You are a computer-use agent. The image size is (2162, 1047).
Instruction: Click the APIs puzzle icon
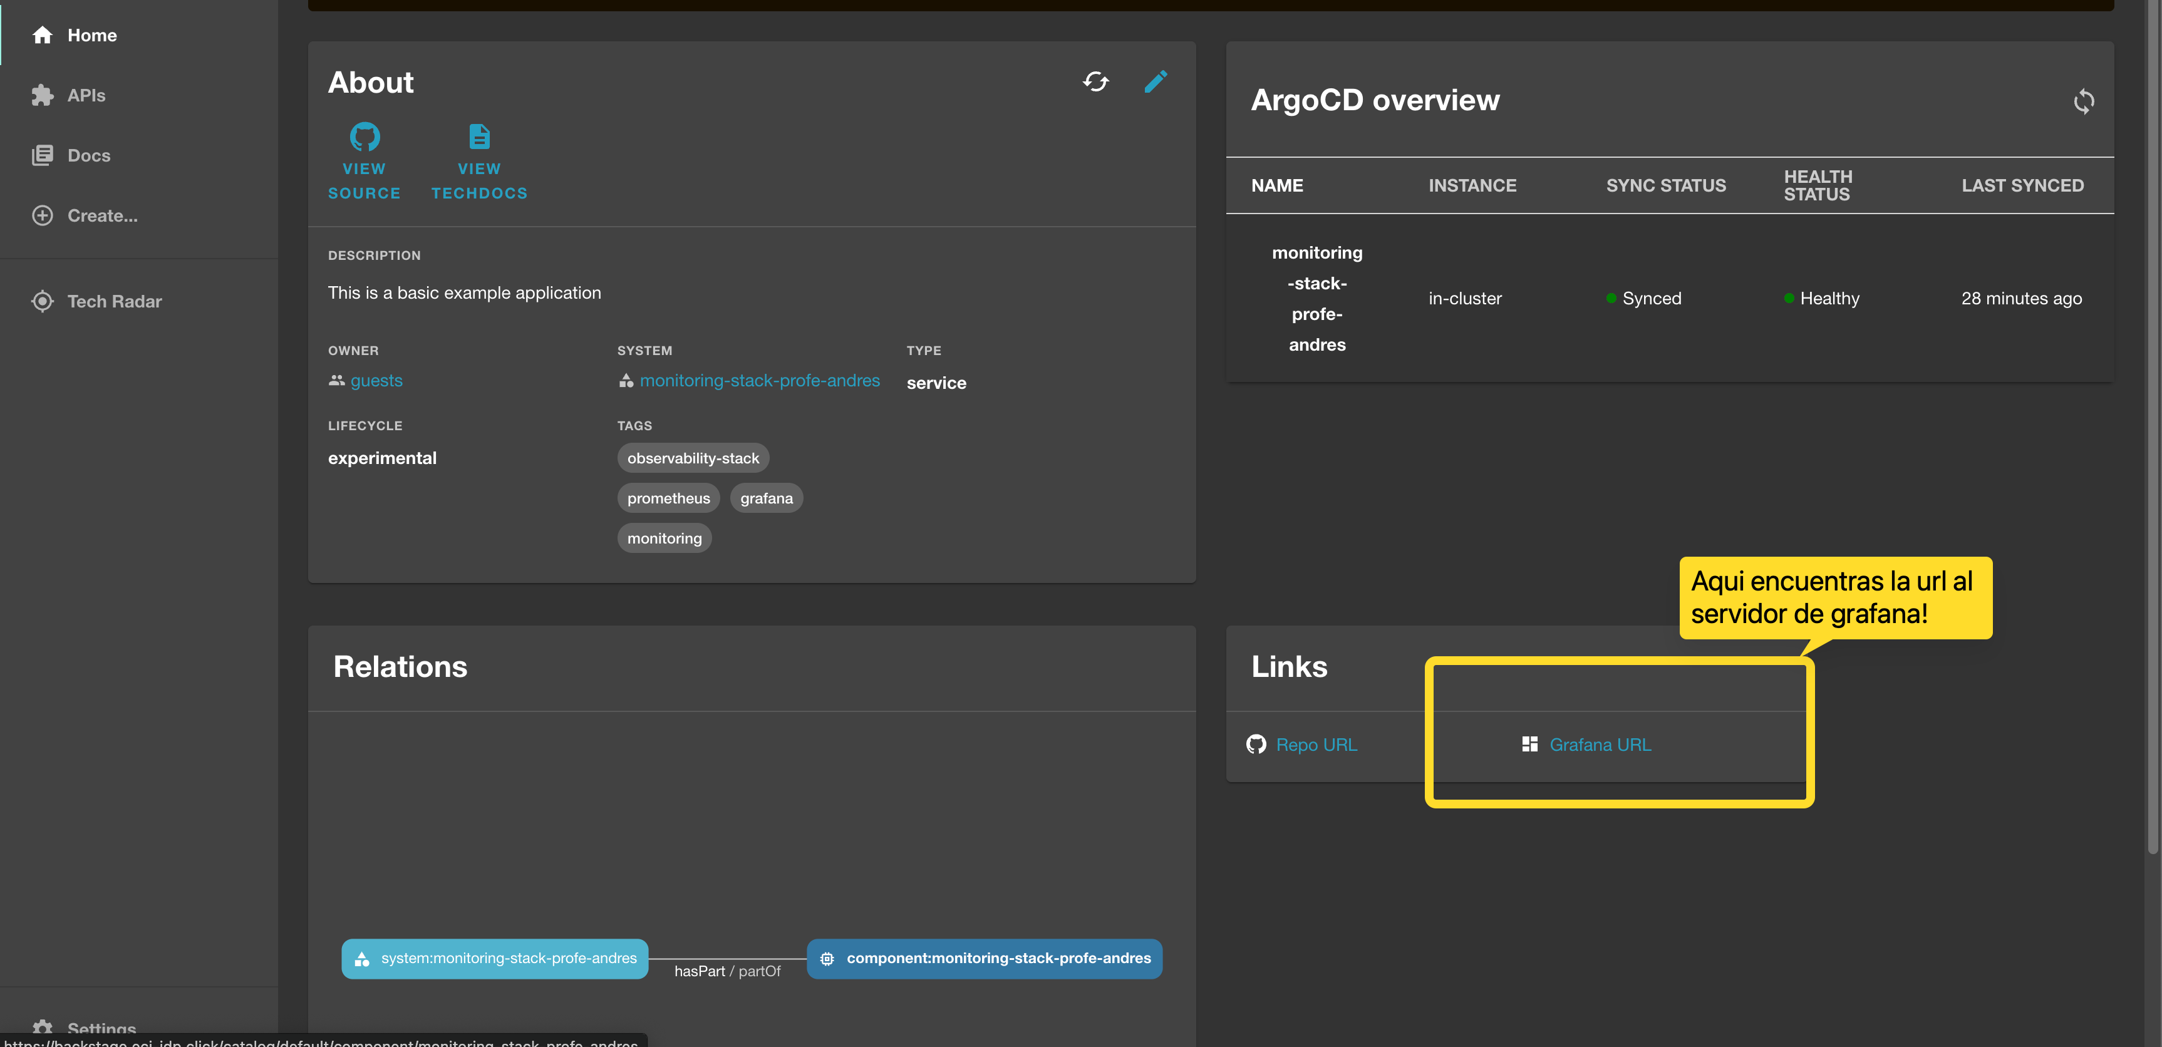pos(42,96)
